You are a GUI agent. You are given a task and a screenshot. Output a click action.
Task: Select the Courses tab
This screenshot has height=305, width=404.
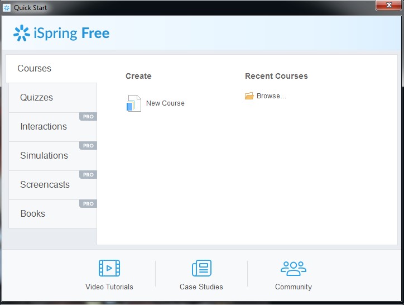[x=51, y=69]
